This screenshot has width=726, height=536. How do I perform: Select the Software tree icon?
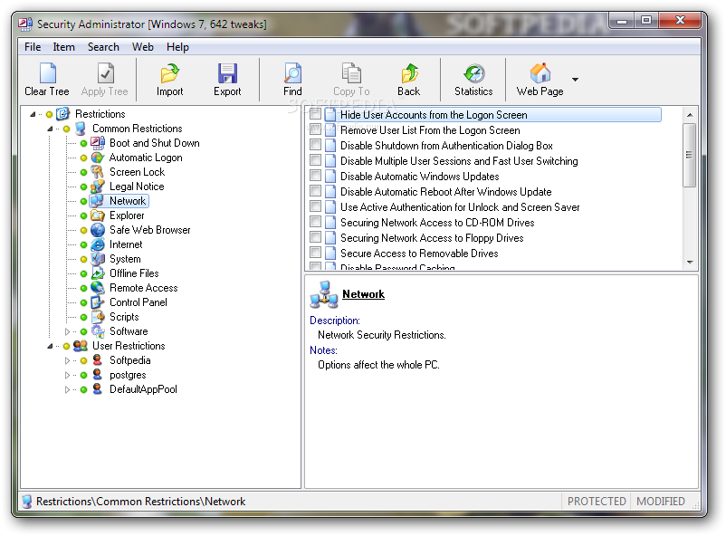coord(98,331)
